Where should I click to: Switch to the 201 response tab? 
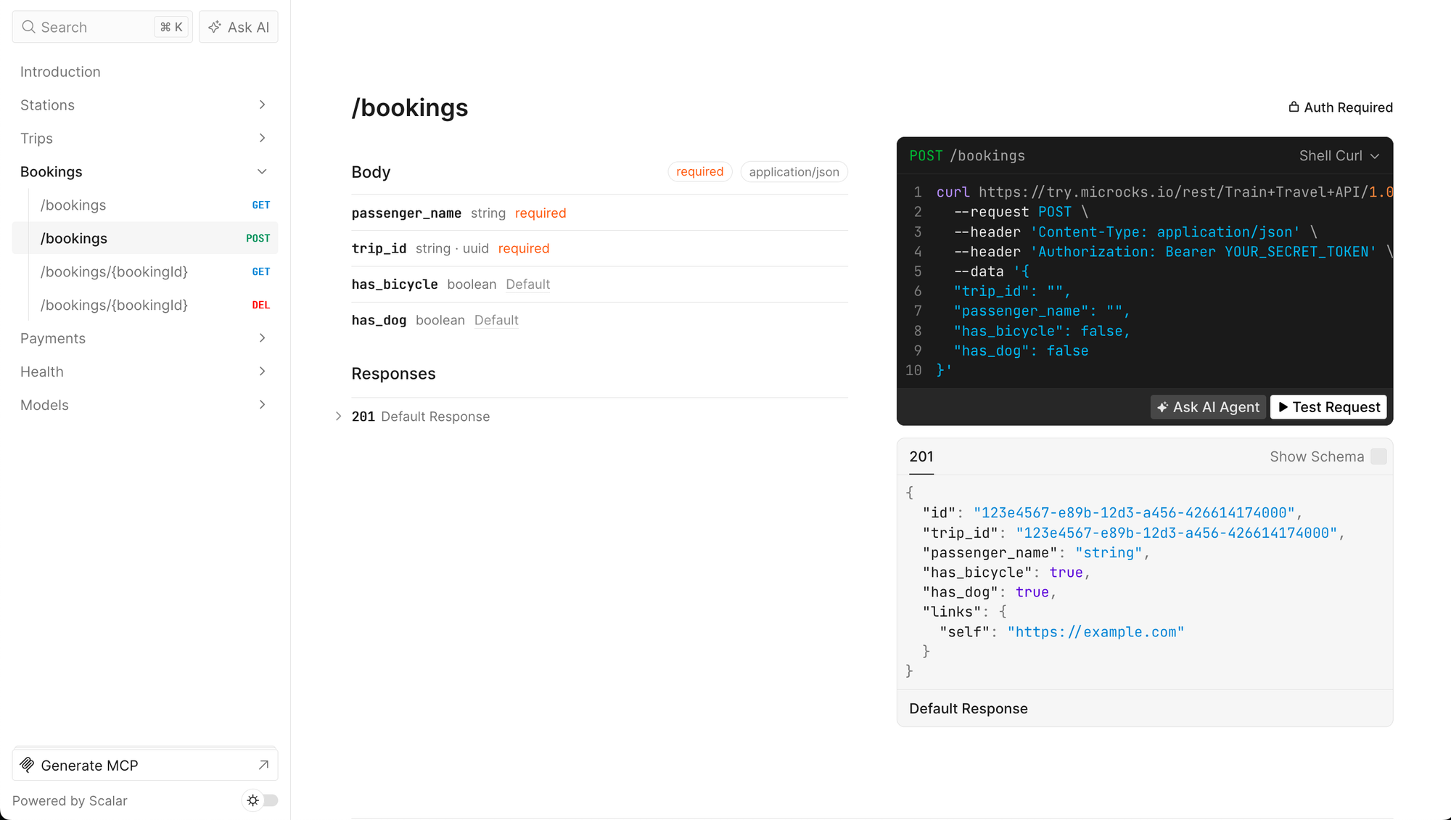tap(921, 456)
